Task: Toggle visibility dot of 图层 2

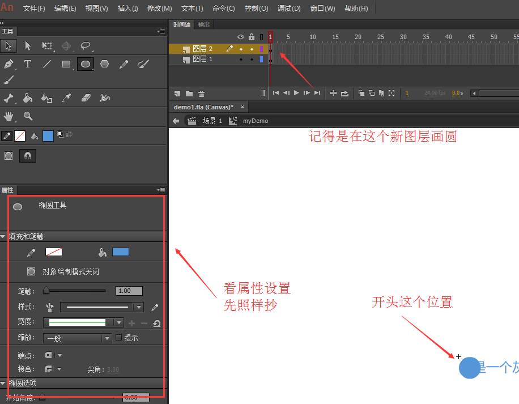Action: click(x=241, y=49)
